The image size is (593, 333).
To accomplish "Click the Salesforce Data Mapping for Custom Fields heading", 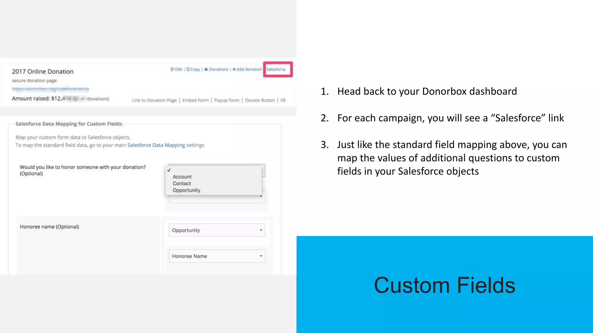I will coord(69,124).
